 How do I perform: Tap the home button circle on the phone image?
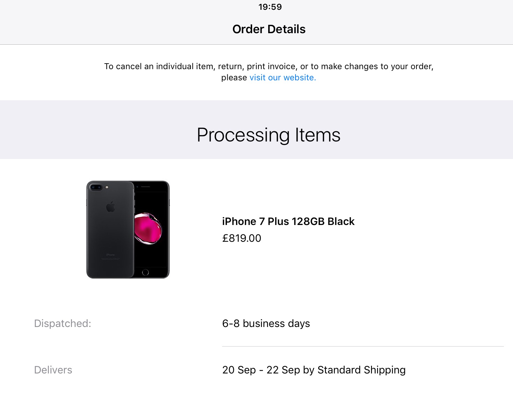coord(145,272)
